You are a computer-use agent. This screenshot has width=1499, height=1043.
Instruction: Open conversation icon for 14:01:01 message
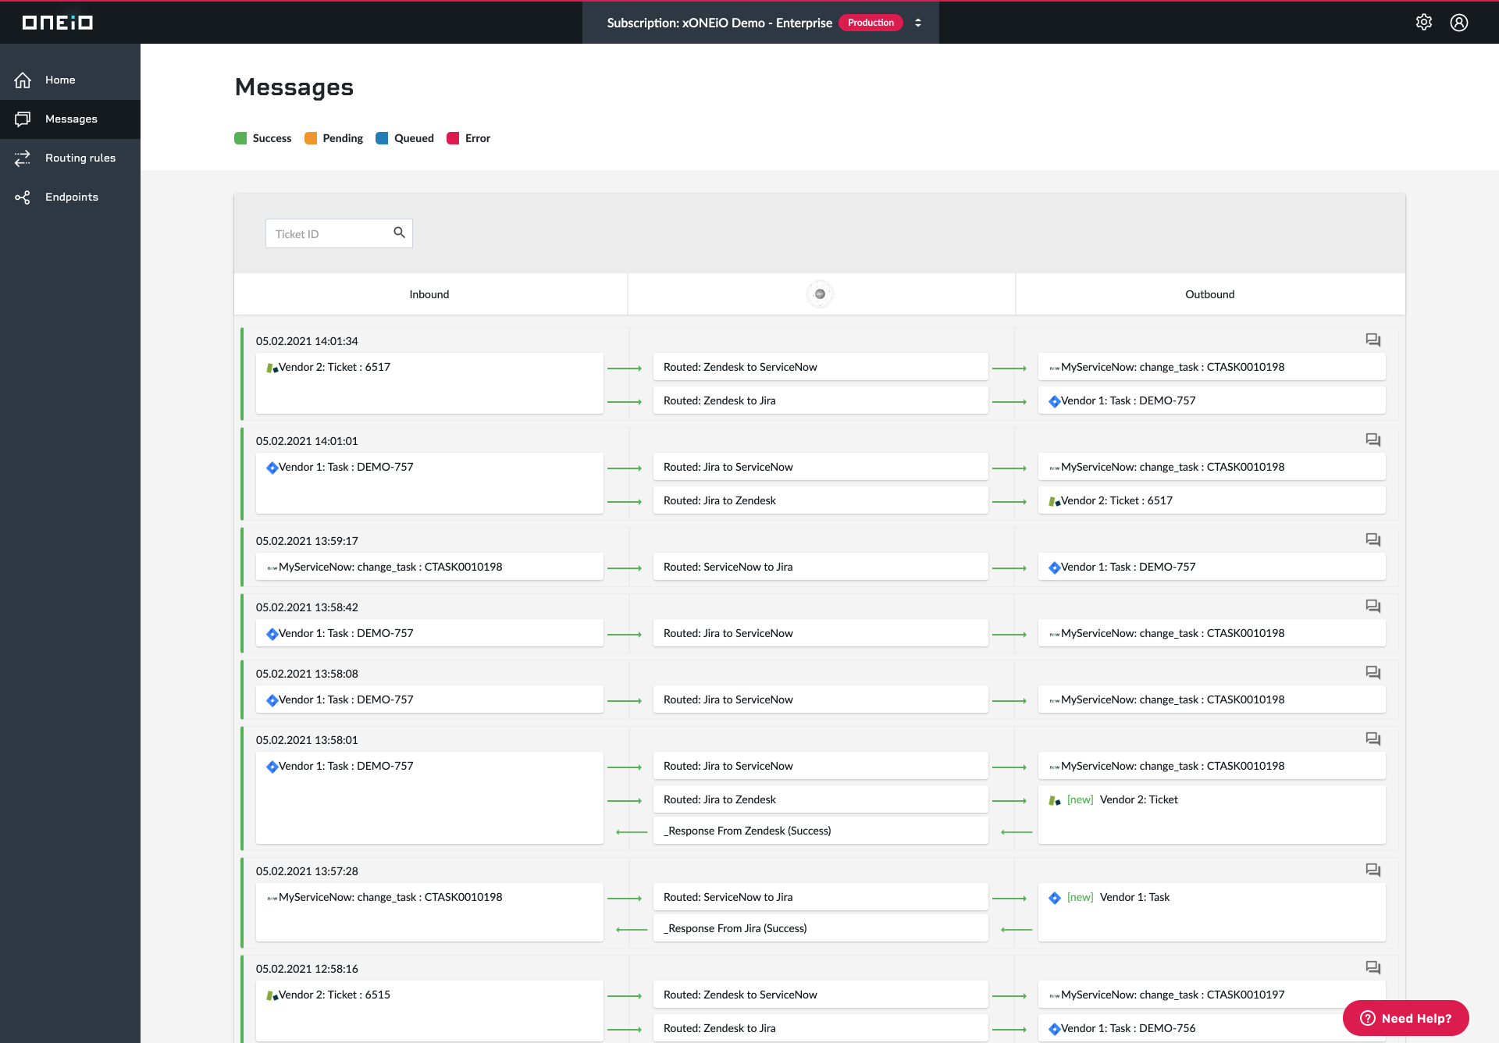(x=1373, y=440)
